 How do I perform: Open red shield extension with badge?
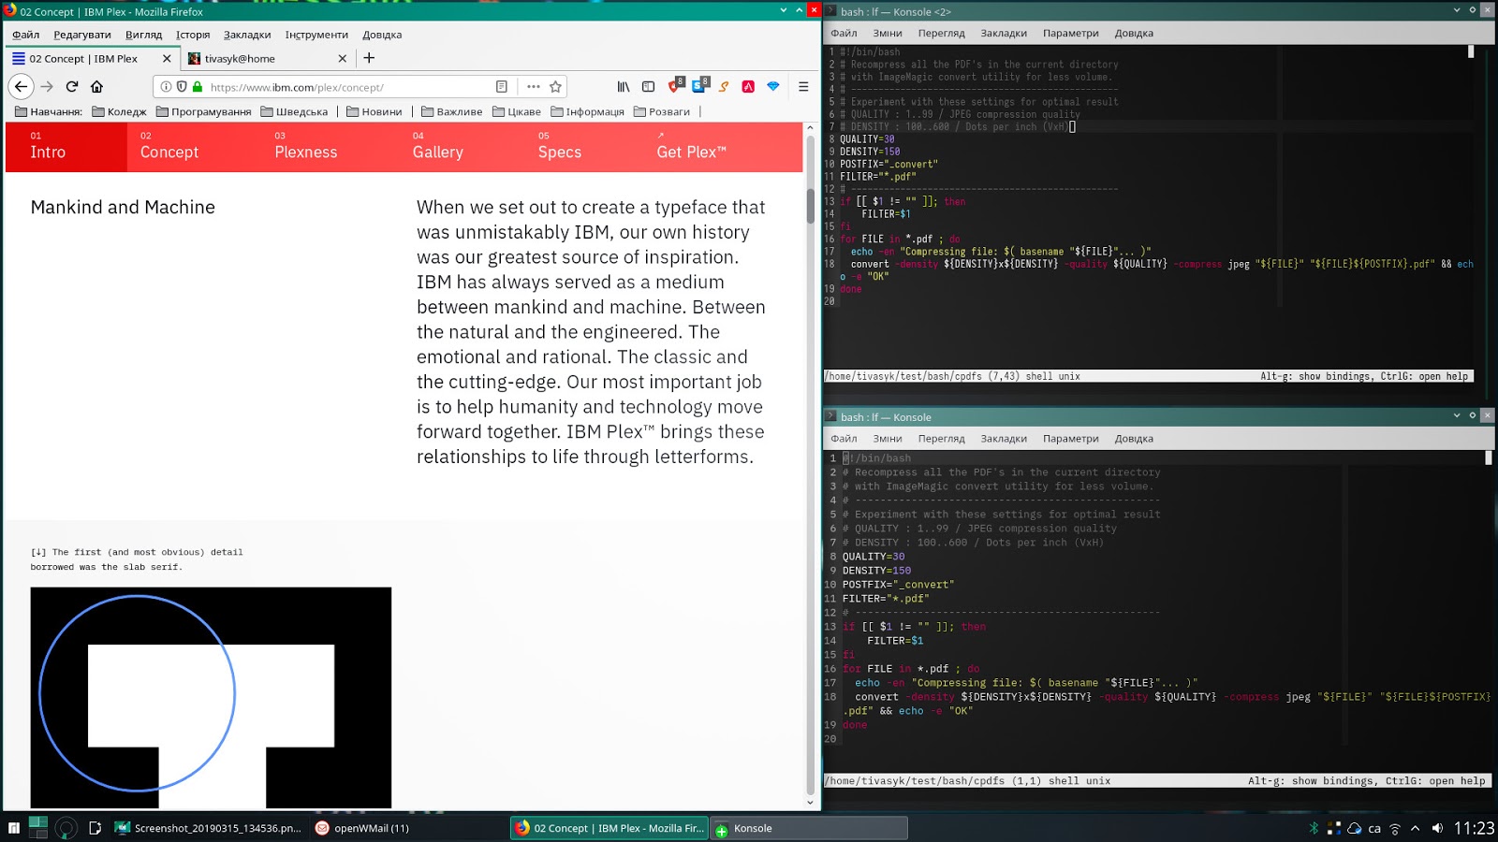[675, 86]
